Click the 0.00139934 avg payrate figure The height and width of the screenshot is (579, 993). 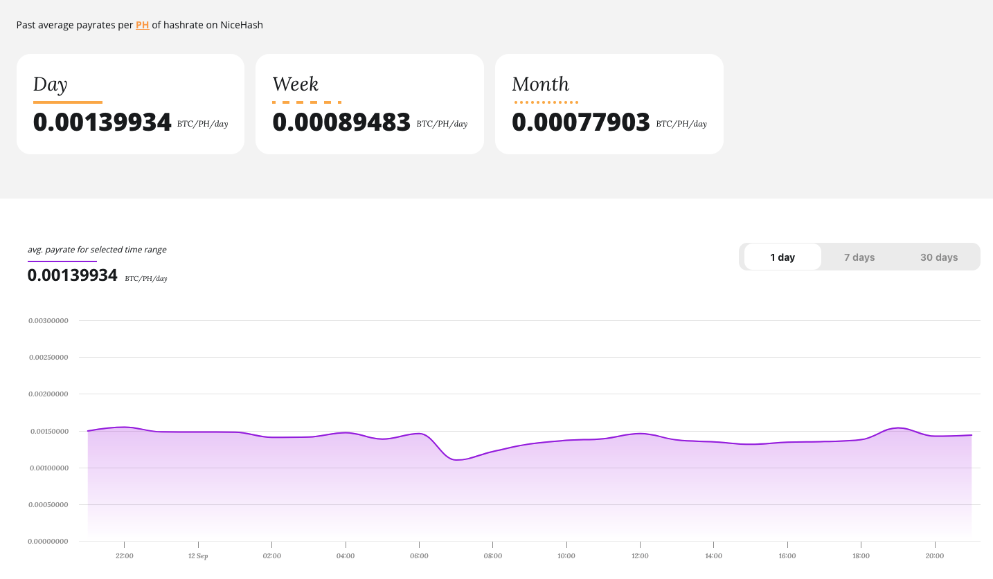pyautogui.click(x=72, y=275)
